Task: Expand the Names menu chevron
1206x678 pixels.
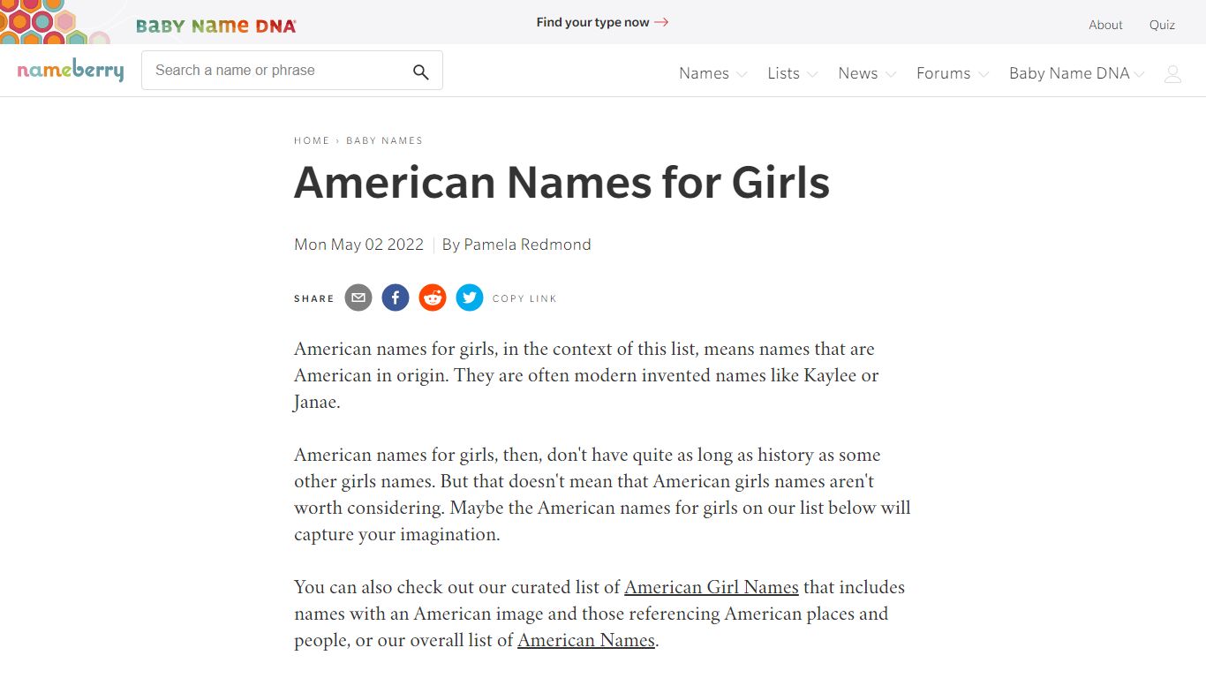Action: [x=742, y=74]
